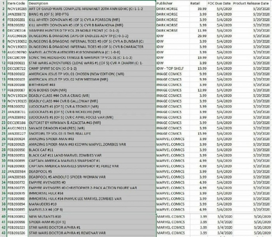
Task: Click item code cell FEB201026
Action: [17, 233]
